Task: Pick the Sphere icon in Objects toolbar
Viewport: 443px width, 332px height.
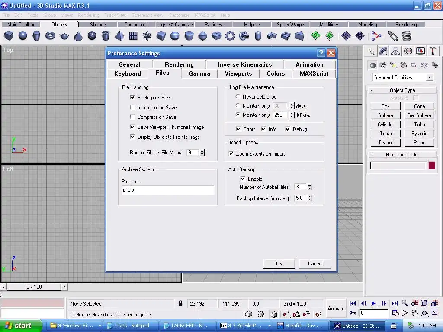Action: click(22, 36)
